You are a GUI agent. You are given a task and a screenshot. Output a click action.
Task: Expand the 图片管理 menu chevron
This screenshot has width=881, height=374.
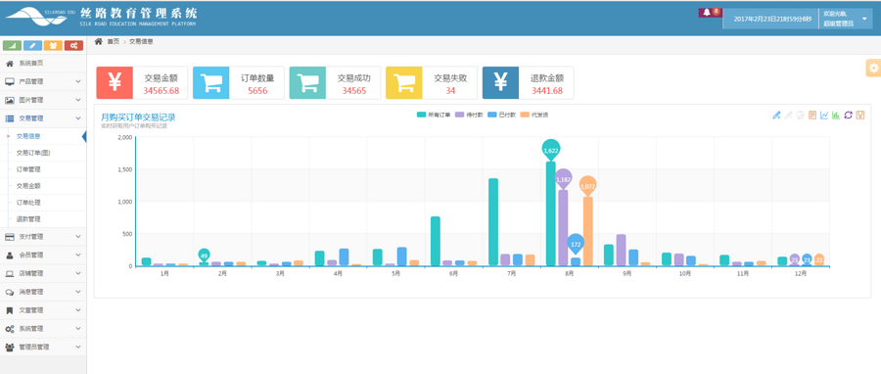click(x=78, y=100)
